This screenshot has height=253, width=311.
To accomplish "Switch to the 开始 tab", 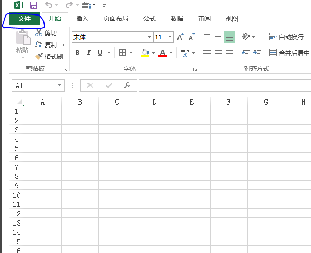I will (55, 19).
